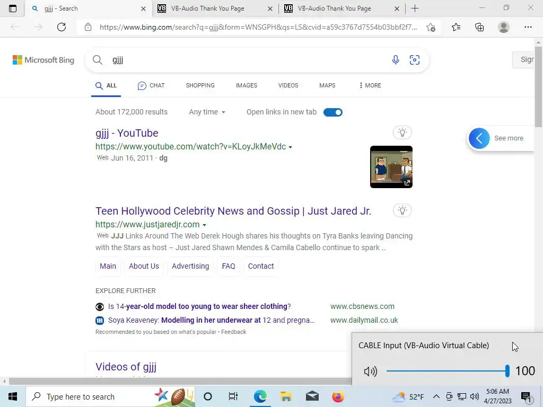Click the network icon in the system tray
This screenshot has height=407, width=543.
(x=462, y=396)
